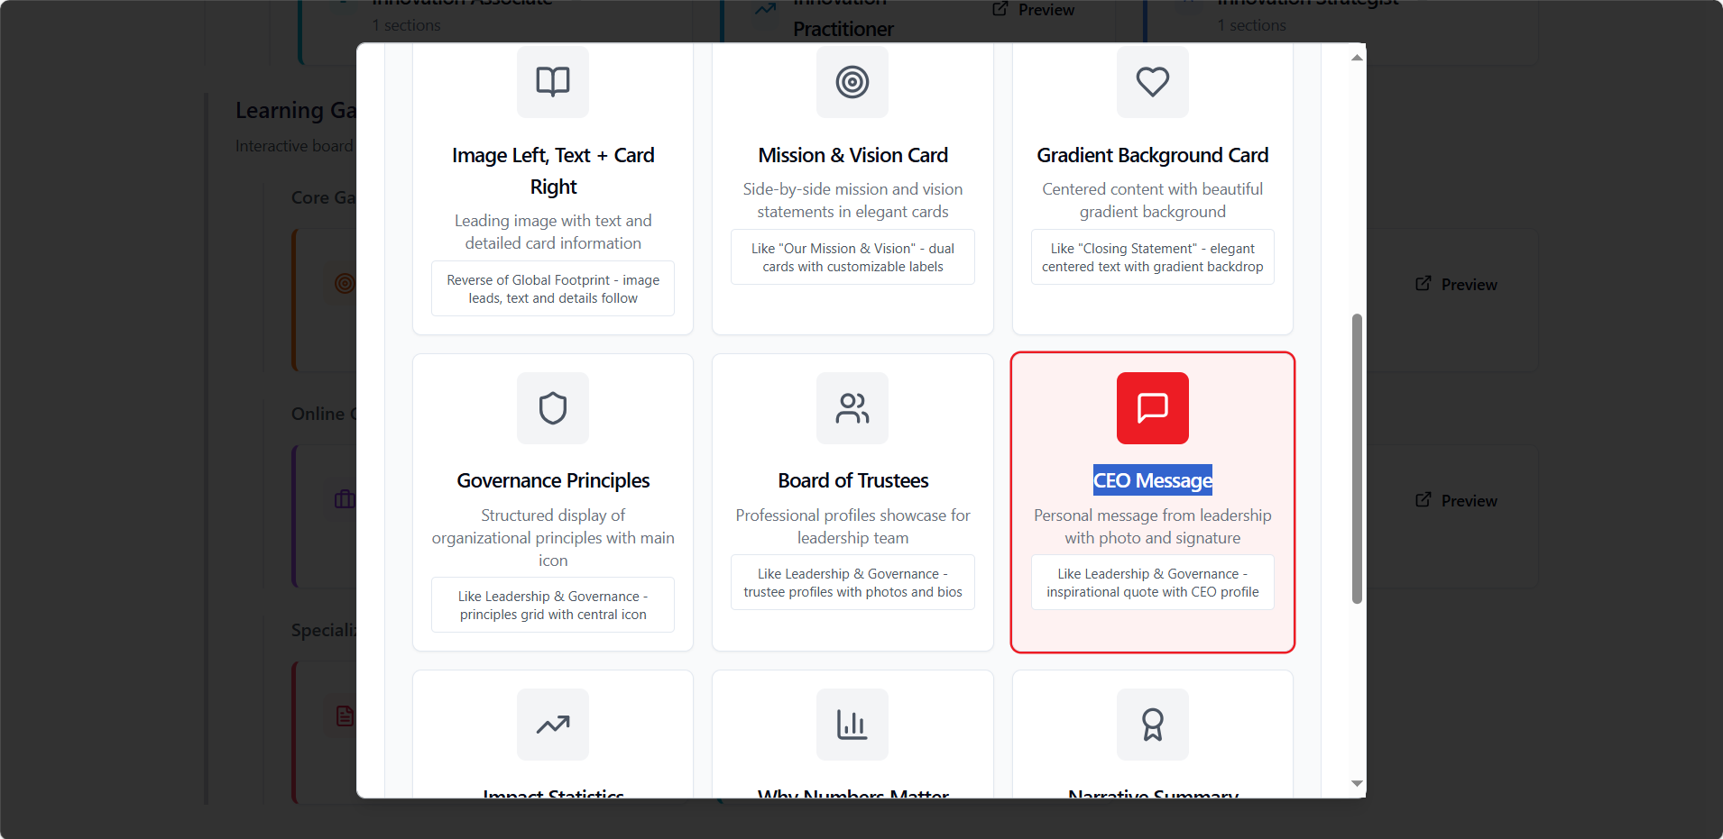Viewport: 1723px width, 839px height.
Task: Choose the Board of Trustees template title
Action: (852, 480)
